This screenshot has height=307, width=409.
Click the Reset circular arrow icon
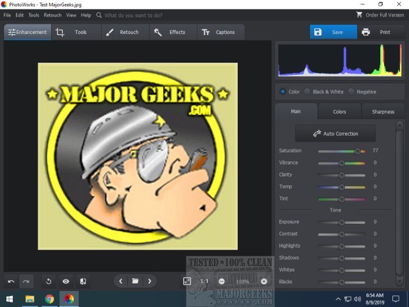tap(49, 281)
